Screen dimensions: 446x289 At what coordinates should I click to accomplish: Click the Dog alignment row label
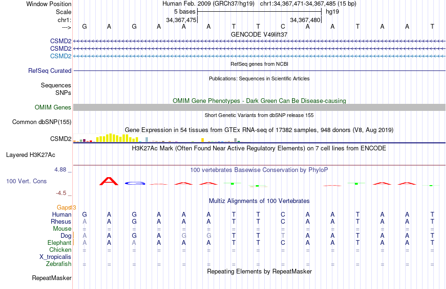coord(66,235)
